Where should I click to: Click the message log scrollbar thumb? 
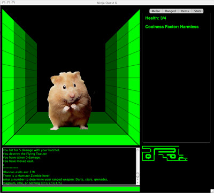137,175
